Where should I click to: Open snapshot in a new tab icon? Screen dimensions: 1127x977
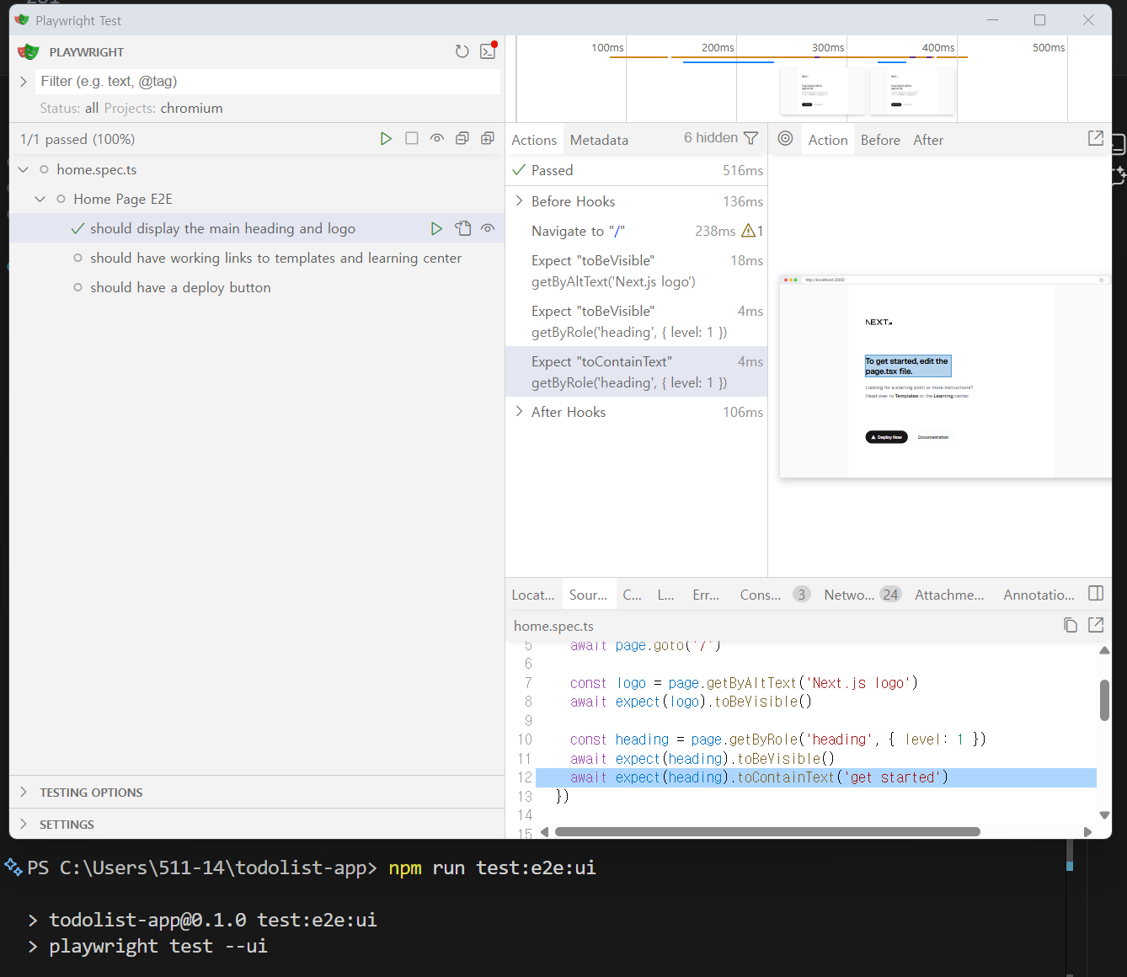point(1096,138)
